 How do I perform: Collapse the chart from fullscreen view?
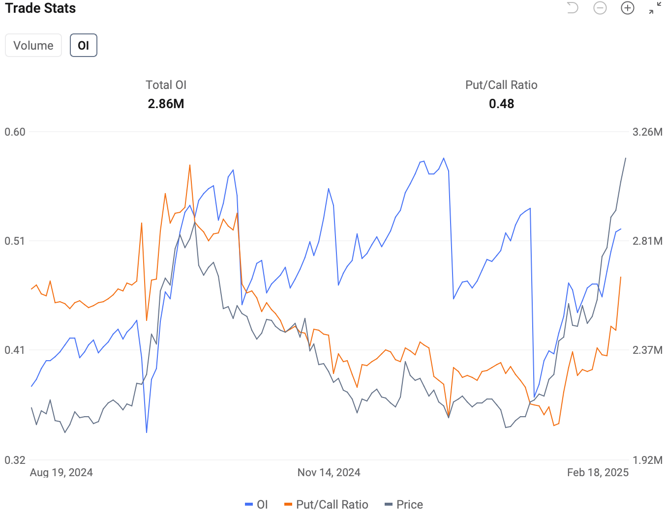pos(655,8)
